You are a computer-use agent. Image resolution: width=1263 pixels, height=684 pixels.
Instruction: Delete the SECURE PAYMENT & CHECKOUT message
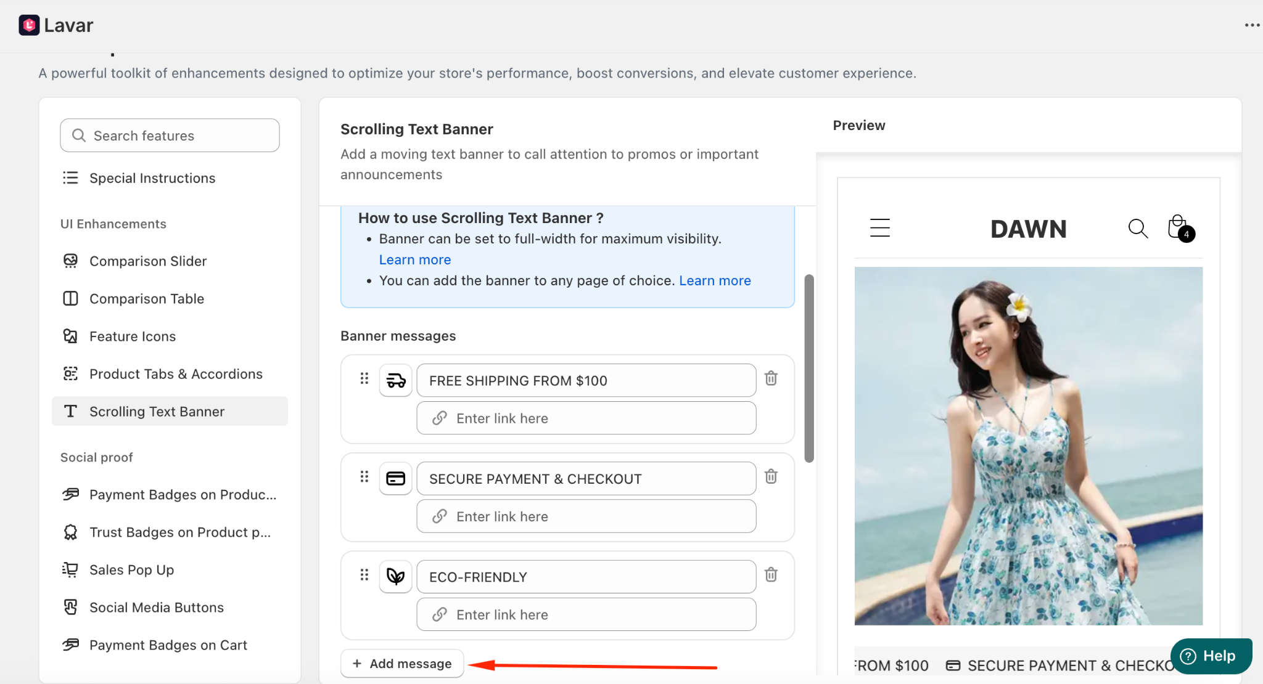pos(771,476)
